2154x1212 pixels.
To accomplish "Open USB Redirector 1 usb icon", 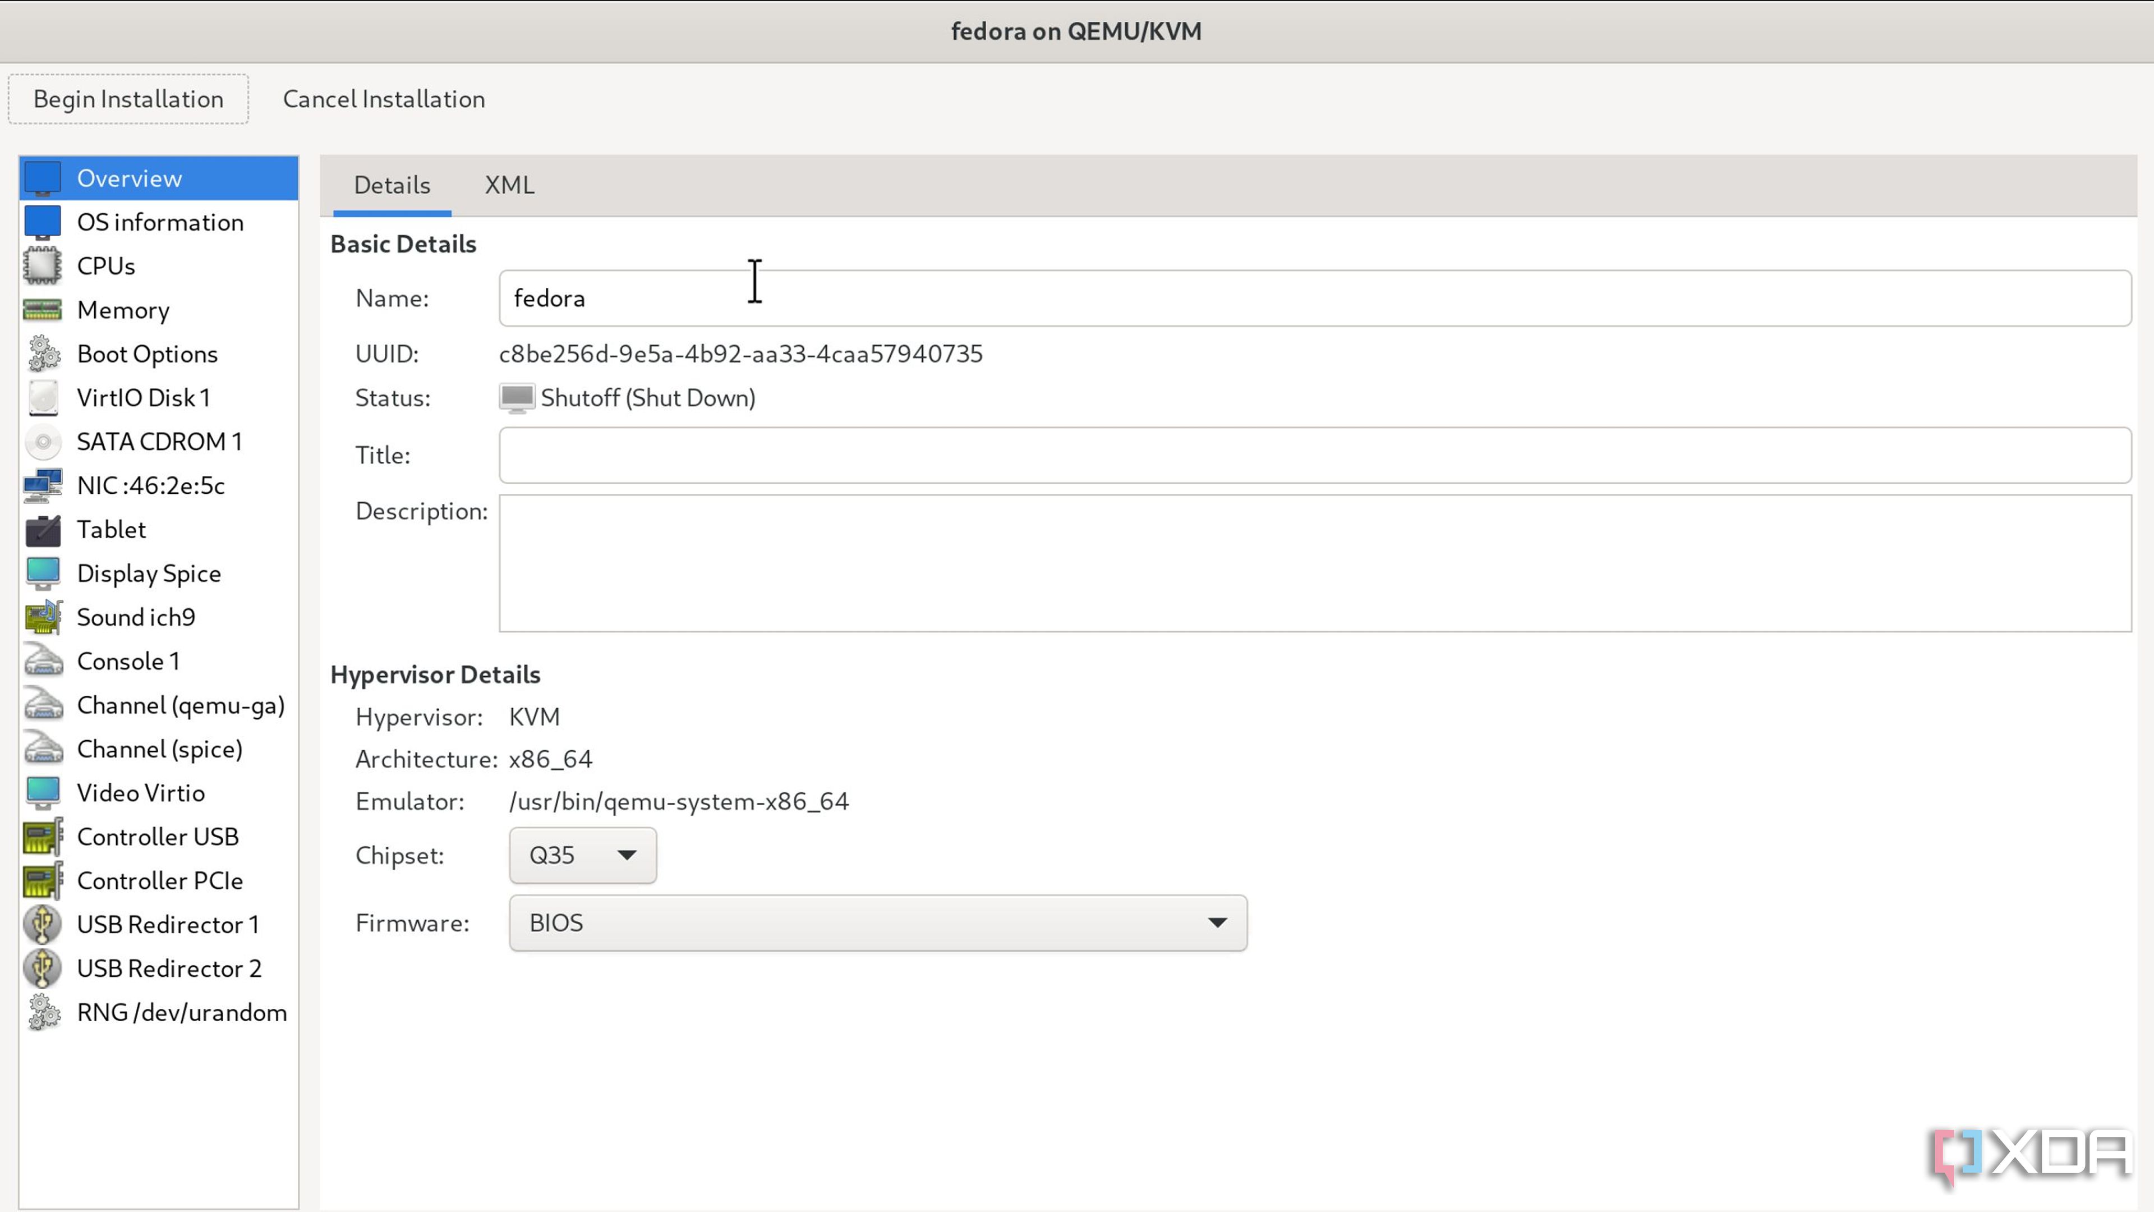I will pyautogui.click(x=43, y=924).
